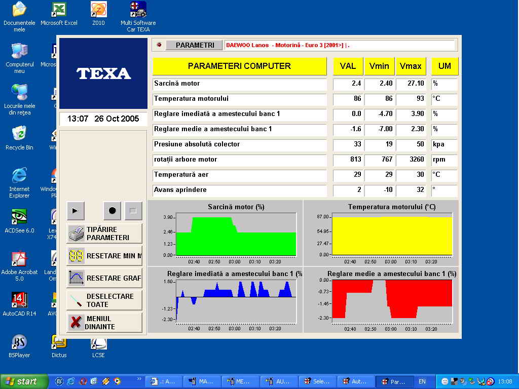Switch to the 'ME...' taskbar window
The image size is (519, 389).
pos(241,381)
